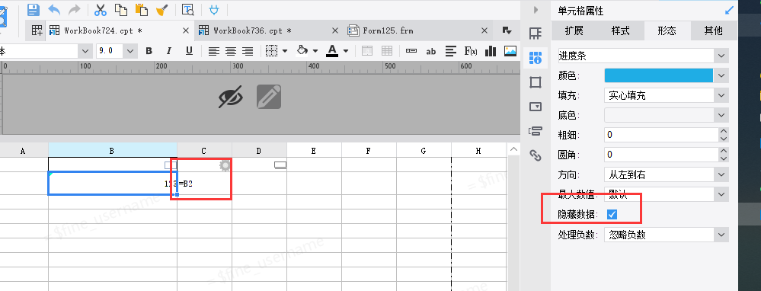Activate the format painter brush
This screenshot has height=291, width=761.
coord(161,9)
